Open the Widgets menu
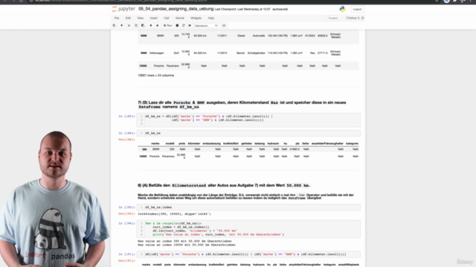Screen dimensions: 476x267 point(196,18)
